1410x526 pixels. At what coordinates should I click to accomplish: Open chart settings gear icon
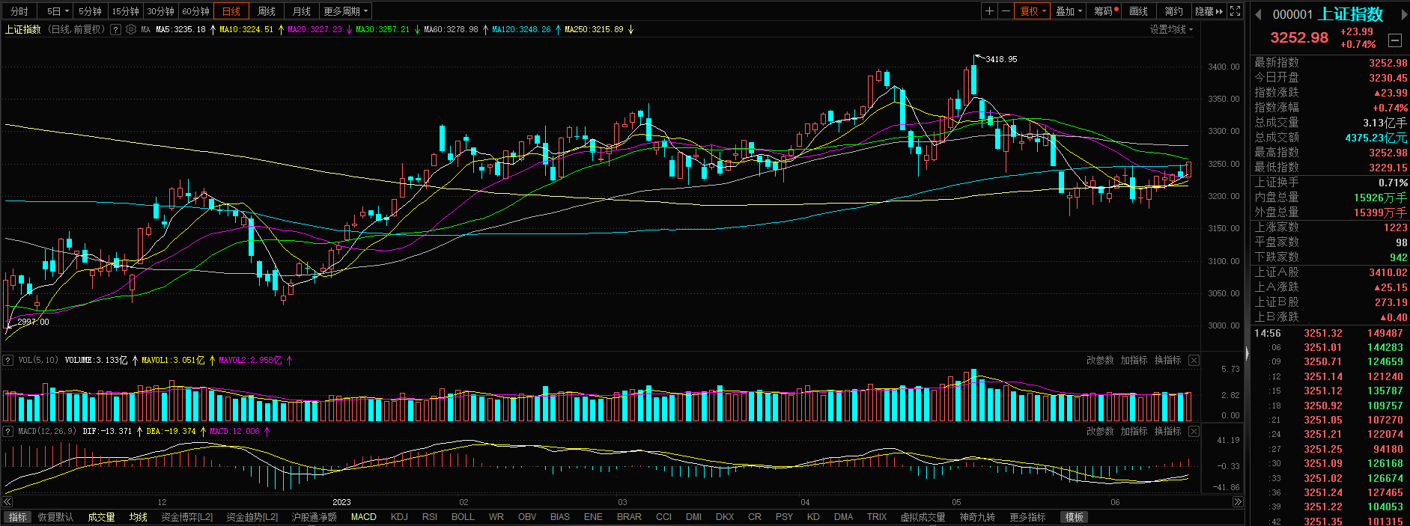(x=131, y=30)
